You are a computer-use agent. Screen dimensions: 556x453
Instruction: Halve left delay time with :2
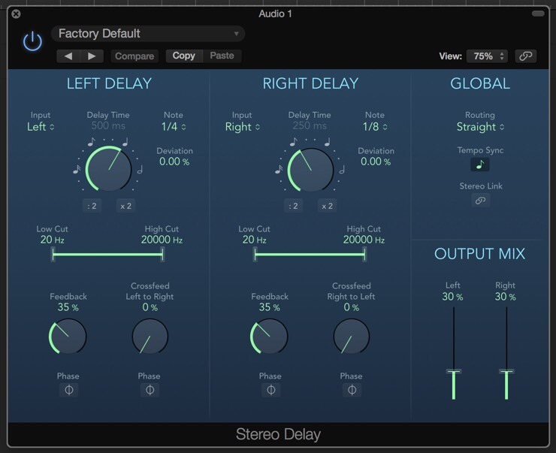point(92,206)
